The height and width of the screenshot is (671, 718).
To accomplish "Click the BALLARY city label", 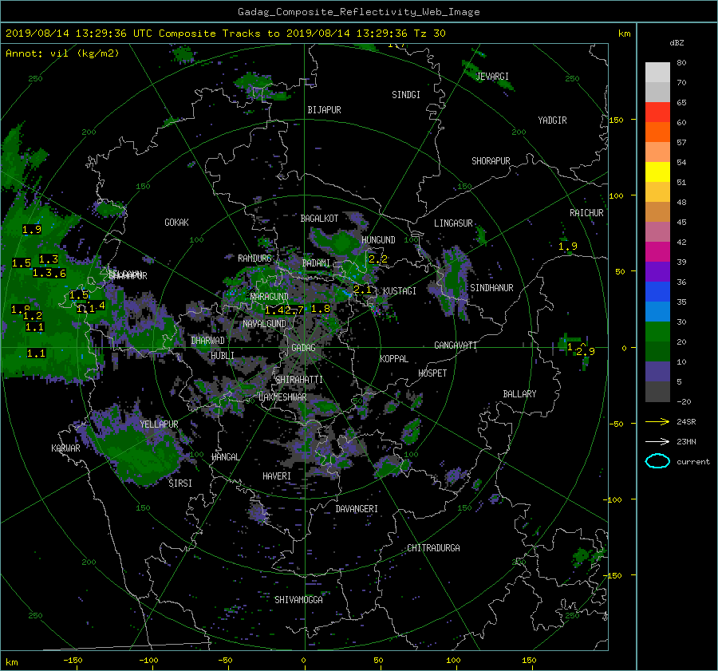I will [x=519, y=394].
